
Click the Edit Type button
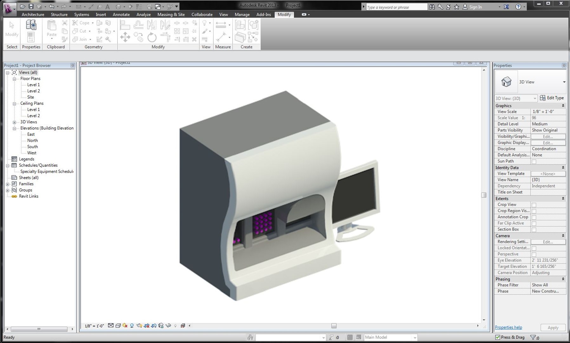(x=552, y=98)
